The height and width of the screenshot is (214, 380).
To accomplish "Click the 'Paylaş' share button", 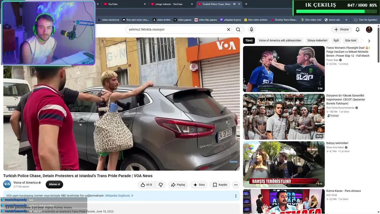I will pyautogui.click(x=178, y=185).
